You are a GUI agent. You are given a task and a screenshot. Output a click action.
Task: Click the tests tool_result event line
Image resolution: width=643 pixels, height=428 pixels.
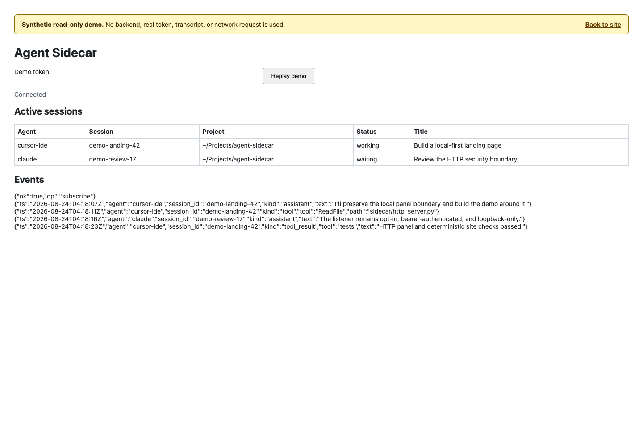(x=271, y=226)
